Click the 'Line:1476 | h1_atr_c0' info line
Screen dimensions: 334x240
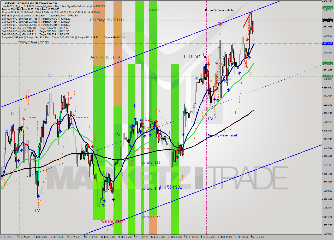click(53, 6)
